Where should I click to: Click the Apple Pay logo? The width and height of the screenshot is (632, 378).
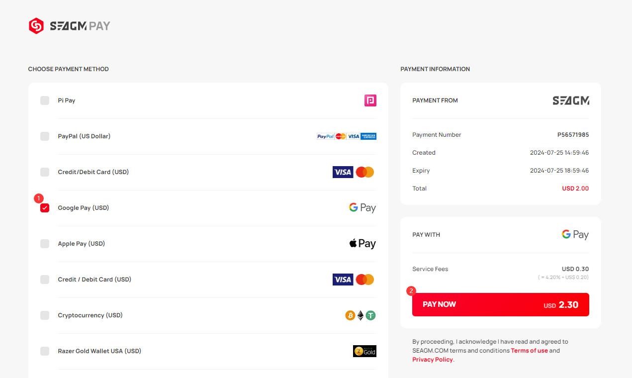[362, 244]
